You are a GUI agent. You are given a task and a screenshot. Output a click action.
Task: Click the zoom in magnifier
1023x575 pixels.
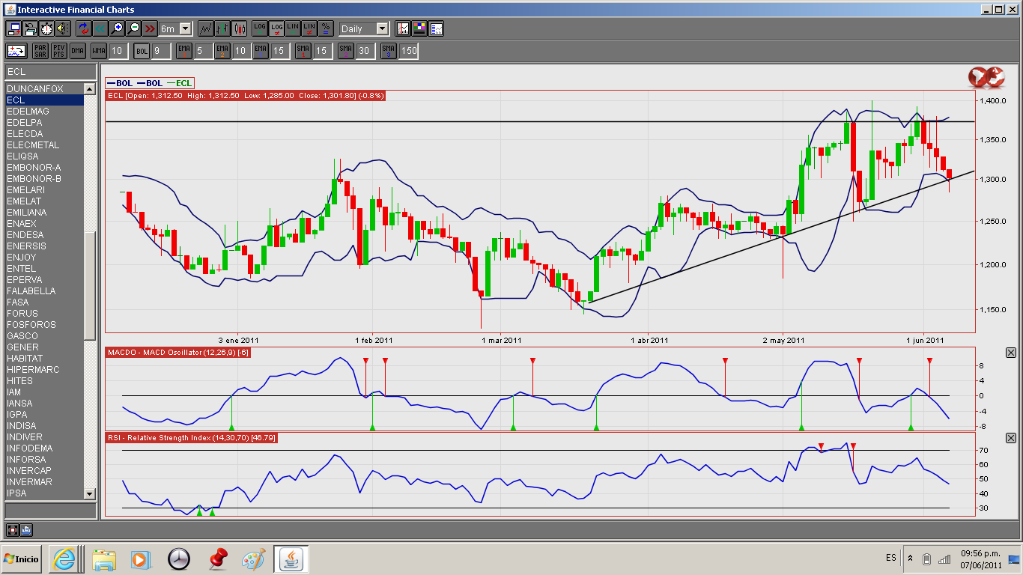click(x=117, y=28)
